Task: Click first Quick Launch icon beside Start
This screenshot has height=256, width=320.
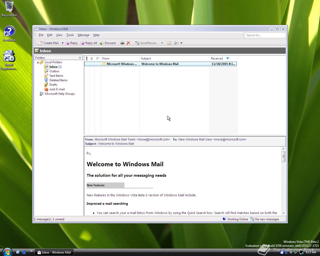Action: (x=18, y=252)
